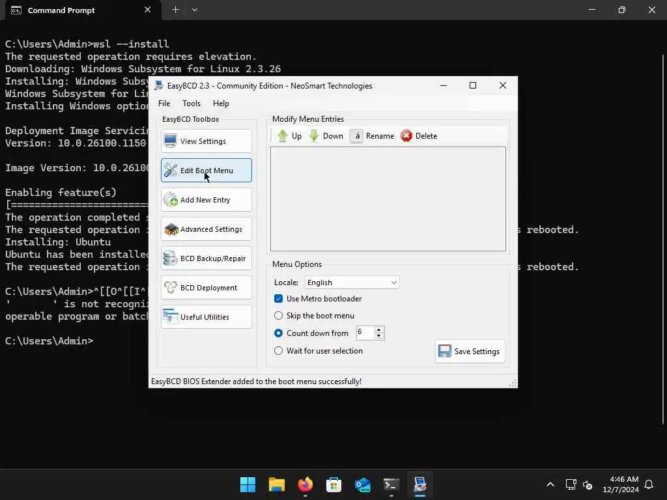This screenshot has width=667, height=500.
Task: Show hidden system tray icons
Action: pos(550,484)
